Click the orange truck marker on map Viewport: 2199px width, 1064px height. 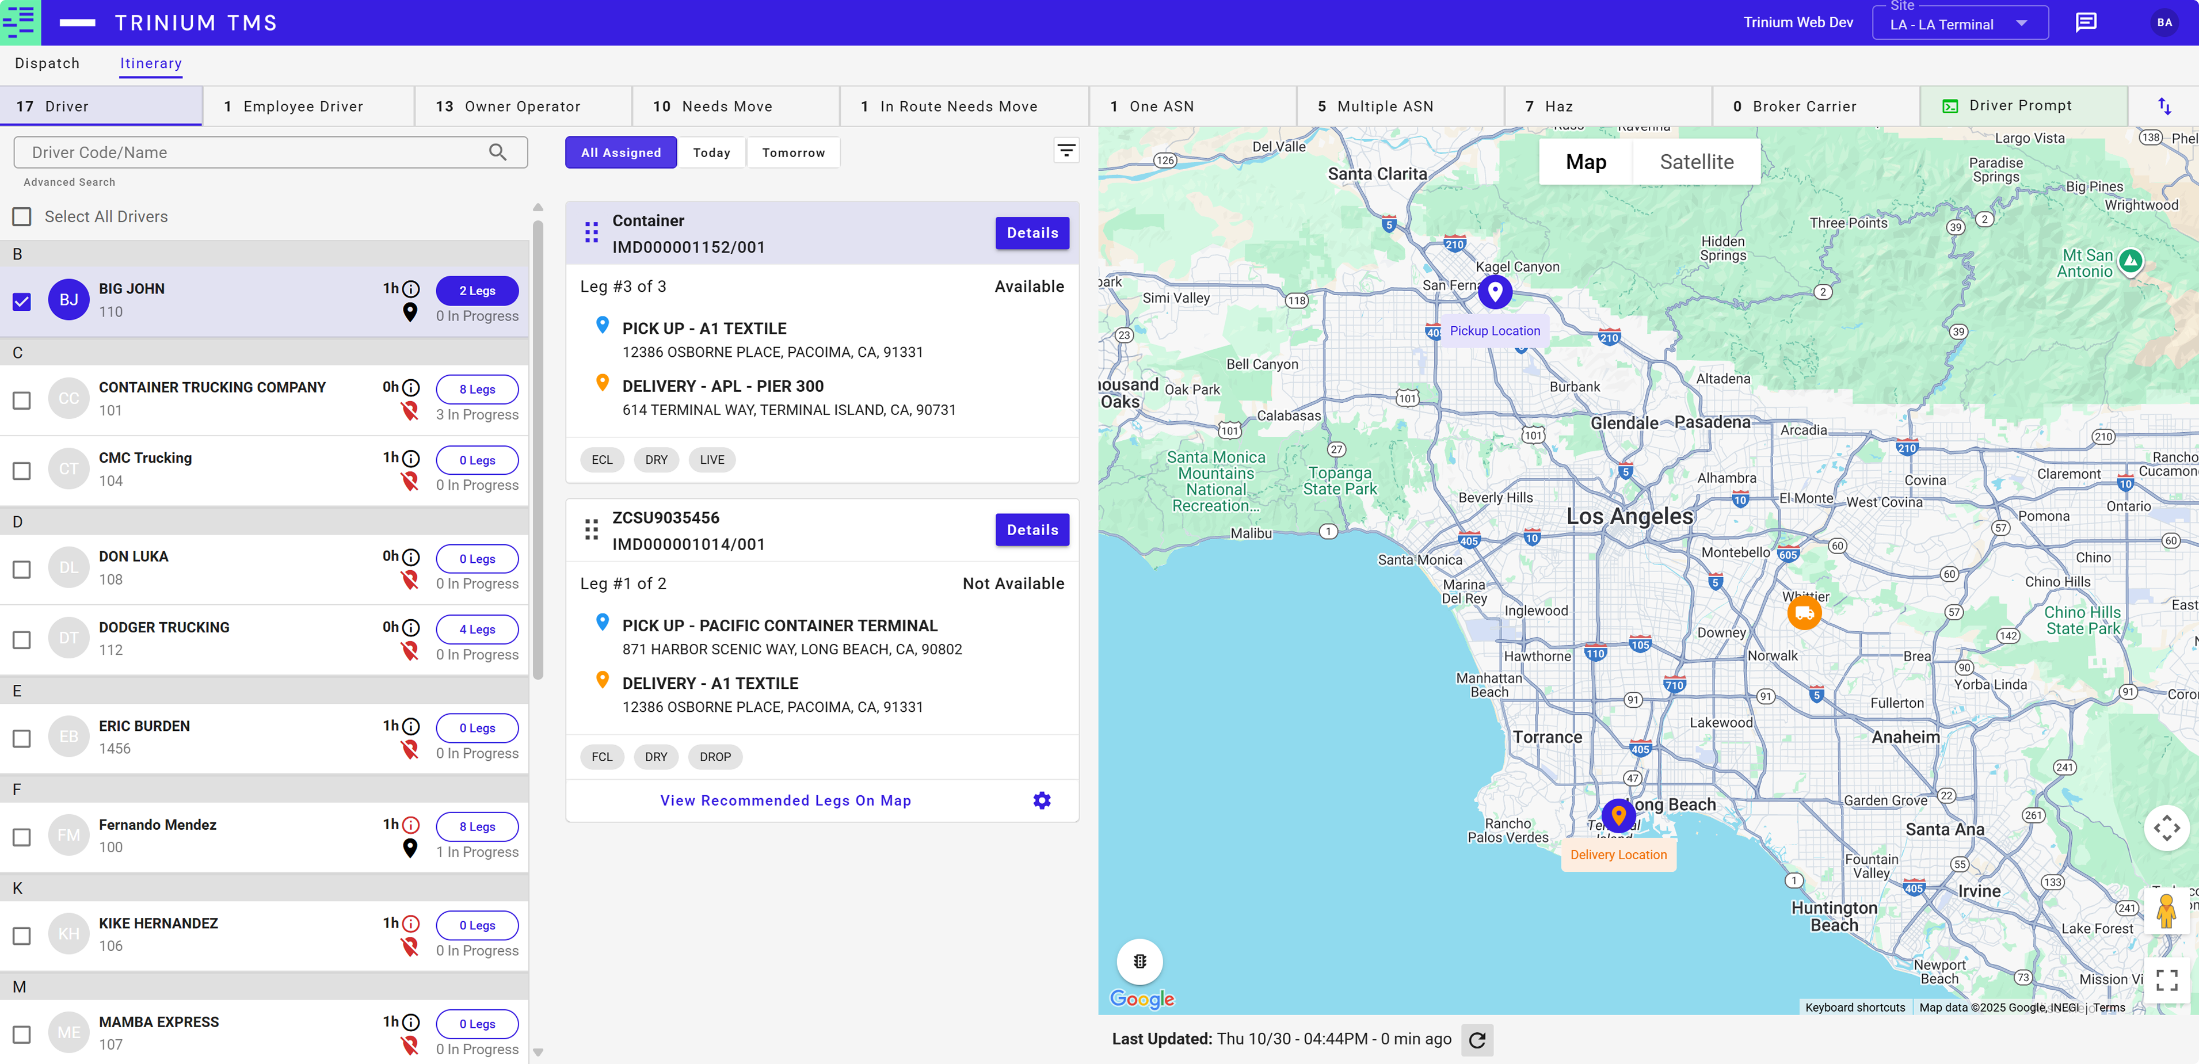click(x=1804, y=613)
